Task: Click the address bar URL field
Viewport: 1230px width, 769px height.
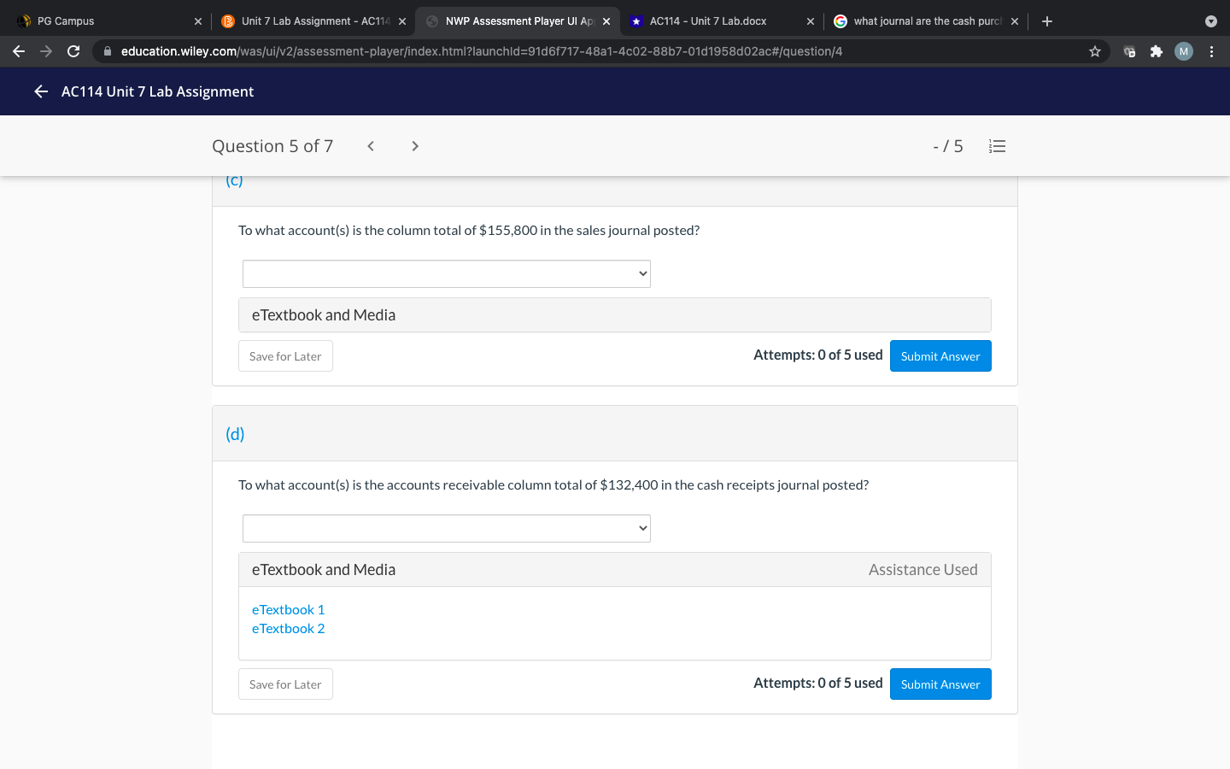Action: point(512,51)
